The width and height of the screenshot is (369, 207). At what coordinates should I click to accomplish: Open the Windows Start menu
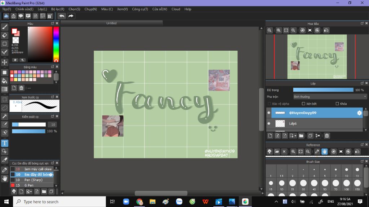6,202
